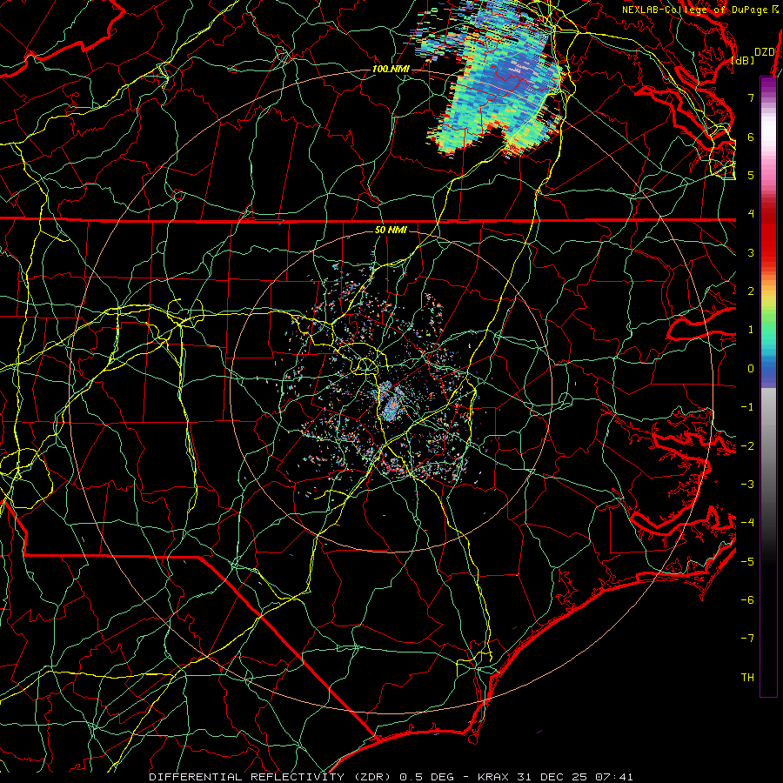Click the 2 value on the color scale
This screenshot has height=783, width=783.
point(751,291)
